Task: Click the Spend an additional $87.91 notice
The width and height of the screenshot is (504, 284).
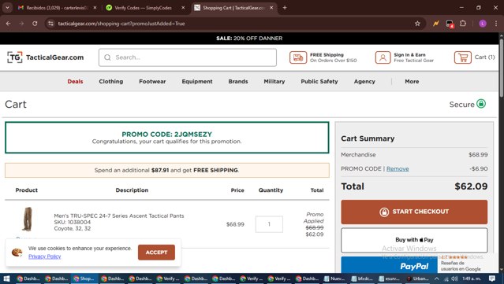Action: point(167,170)
